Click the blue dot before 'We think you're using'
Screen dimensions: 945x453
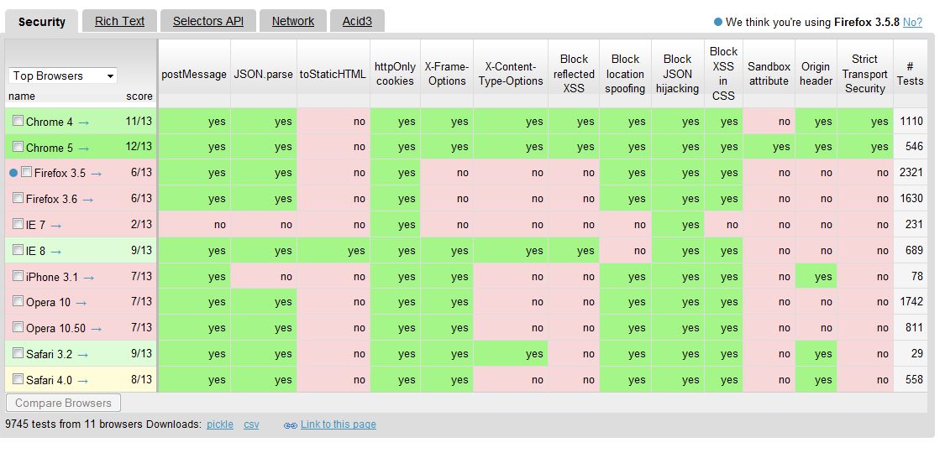[718, 23]
